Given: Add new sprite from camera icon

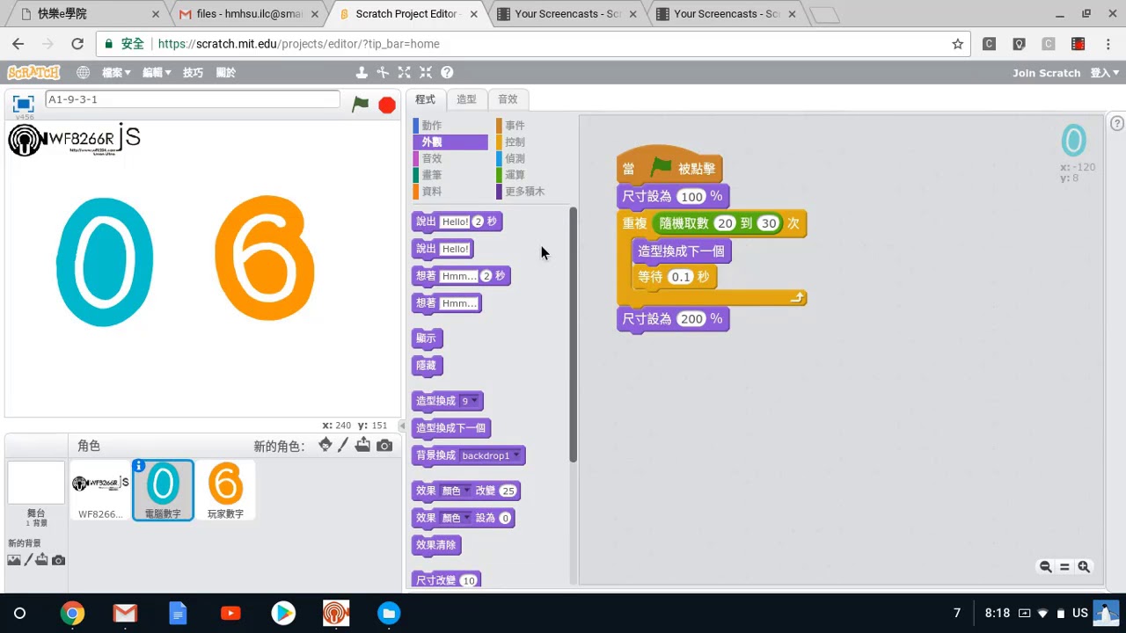Looking at the screenshot, I should pos(384,446).
